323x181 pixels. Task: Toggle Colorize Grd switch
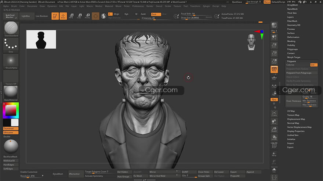pyautogui.click(x=313, y=65)
